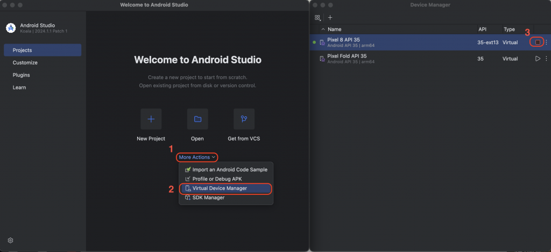The width and height of the screenshot is (551, 252).
Task: Click the Virtual type of Pixel 8
Action: click(x=510, y=43)
